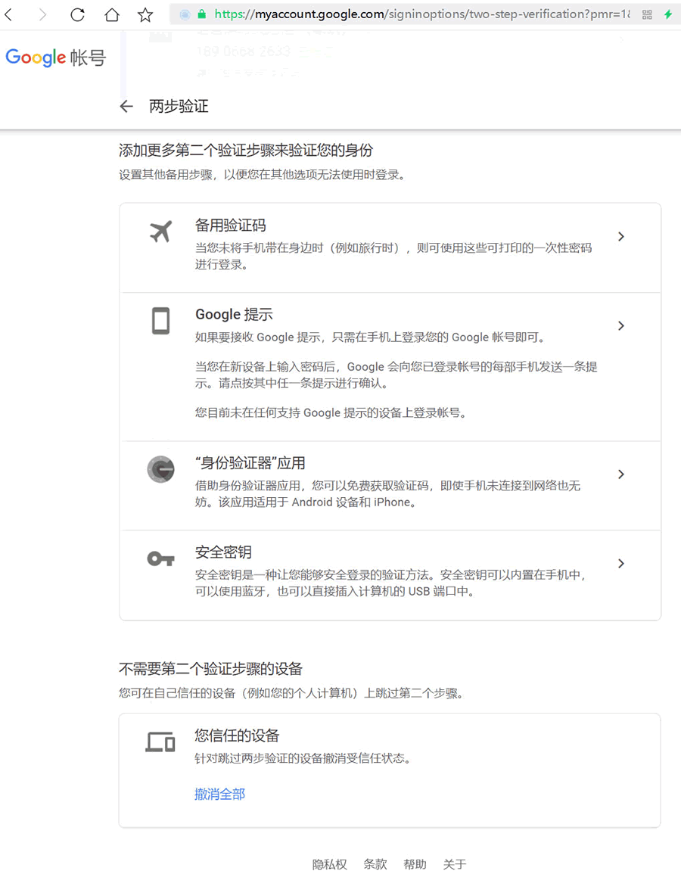Viewport: 681px width, 877px height.
Task: Open the QR code icon in address bar
Action: point(647,14)
